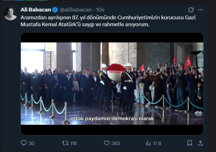Click the repost arrows icon
Image resolution: width=216 pixels, height=152 pixels.
(x=65, y=143)
